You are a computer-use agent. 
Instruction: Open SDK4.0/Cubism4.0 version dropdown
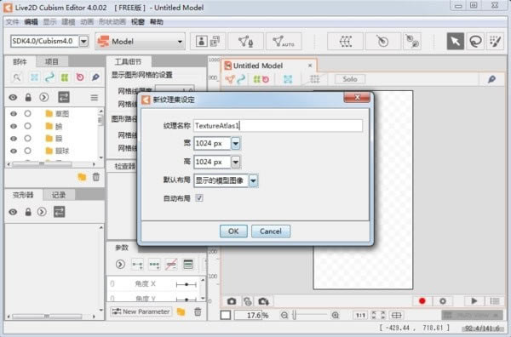(x=83, y=42)
